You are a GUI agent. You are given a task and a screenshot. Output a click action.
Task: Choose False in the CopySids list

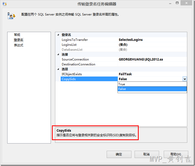click(152, 89)
